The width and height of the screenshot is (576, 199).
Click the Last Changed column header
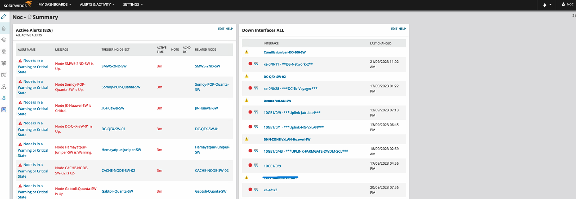point(381,43)
